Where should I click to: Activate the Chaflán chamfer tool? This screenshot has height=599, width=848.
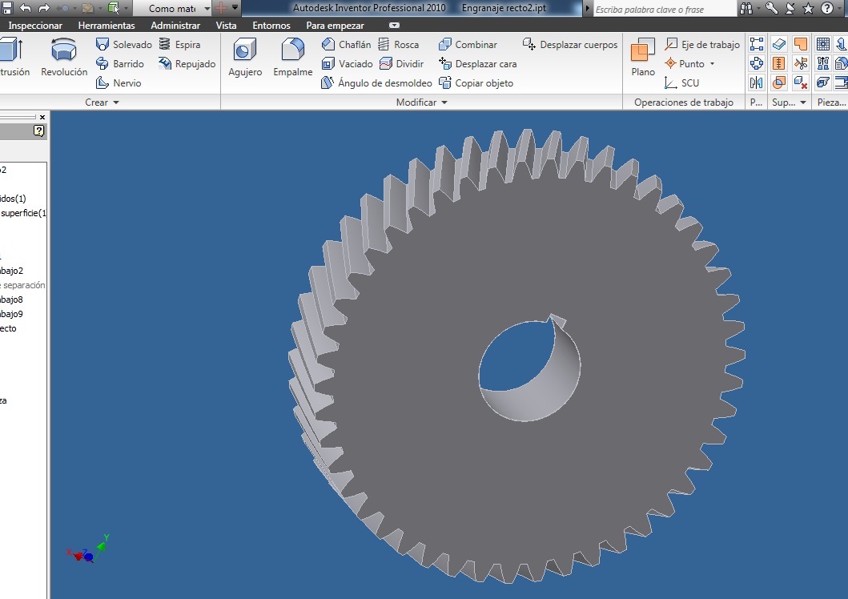click(346, 45)
